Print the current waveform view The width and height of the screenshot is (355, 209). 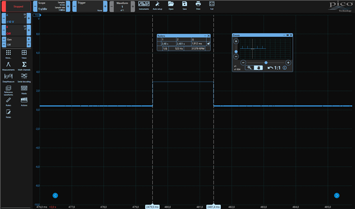tap(198, 6)
